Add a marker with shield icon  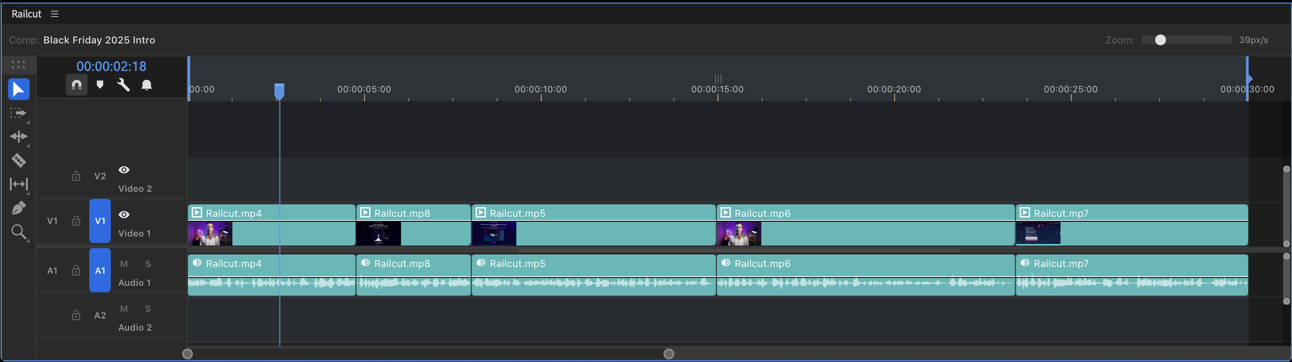[x=100, y=85]
